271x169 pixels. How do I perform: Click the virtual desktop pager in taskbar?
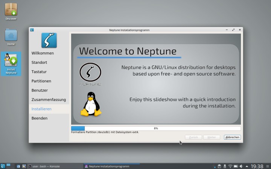11,166
